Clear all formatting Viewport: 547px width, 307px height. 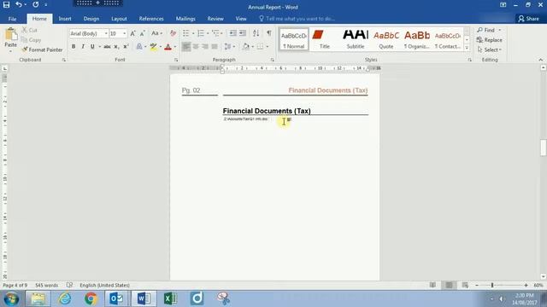click(173, 33)
